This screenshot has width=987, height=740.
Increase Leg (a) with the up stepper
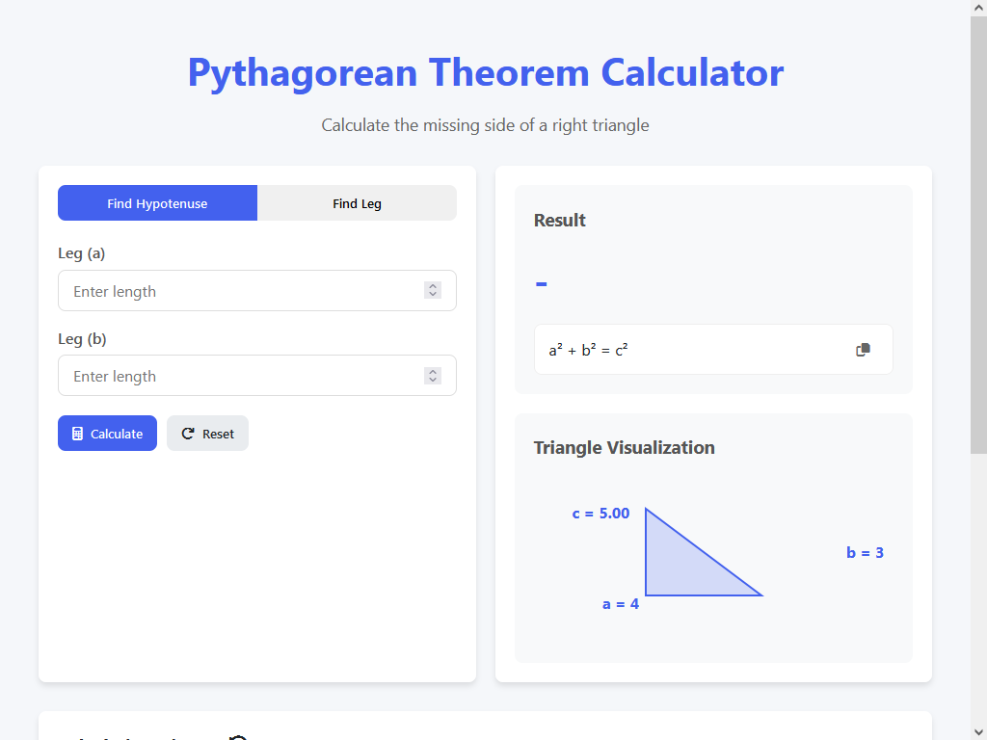433,286
